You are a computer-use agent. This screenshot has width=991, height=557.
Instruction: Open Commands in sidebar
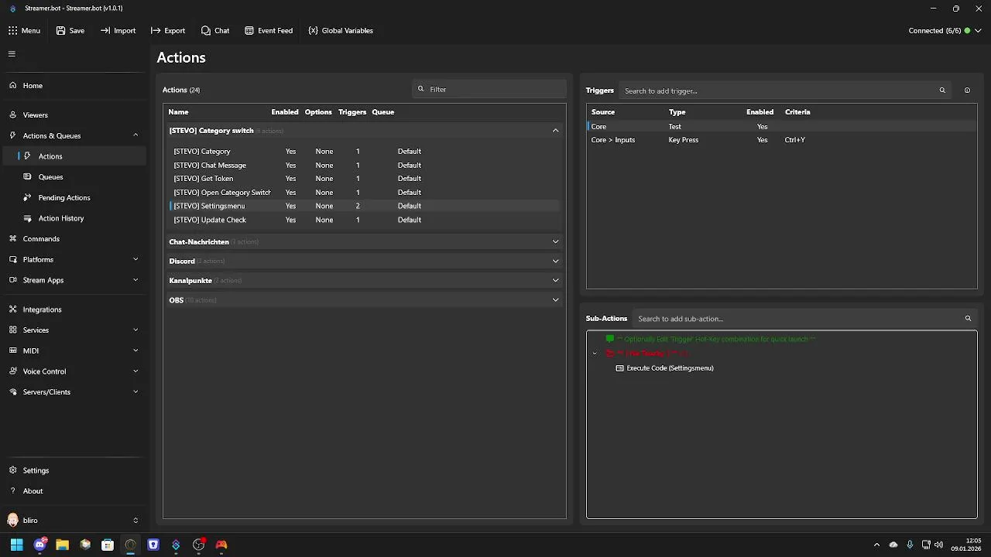74,239
